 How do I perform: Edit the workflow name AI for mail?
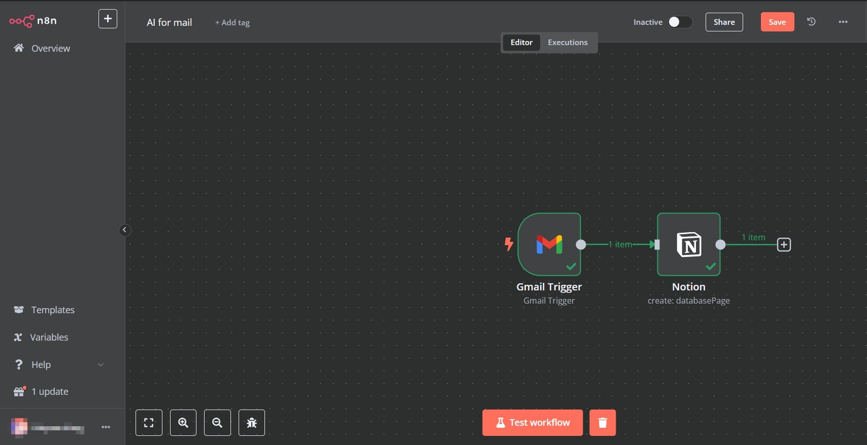[169, 22]
